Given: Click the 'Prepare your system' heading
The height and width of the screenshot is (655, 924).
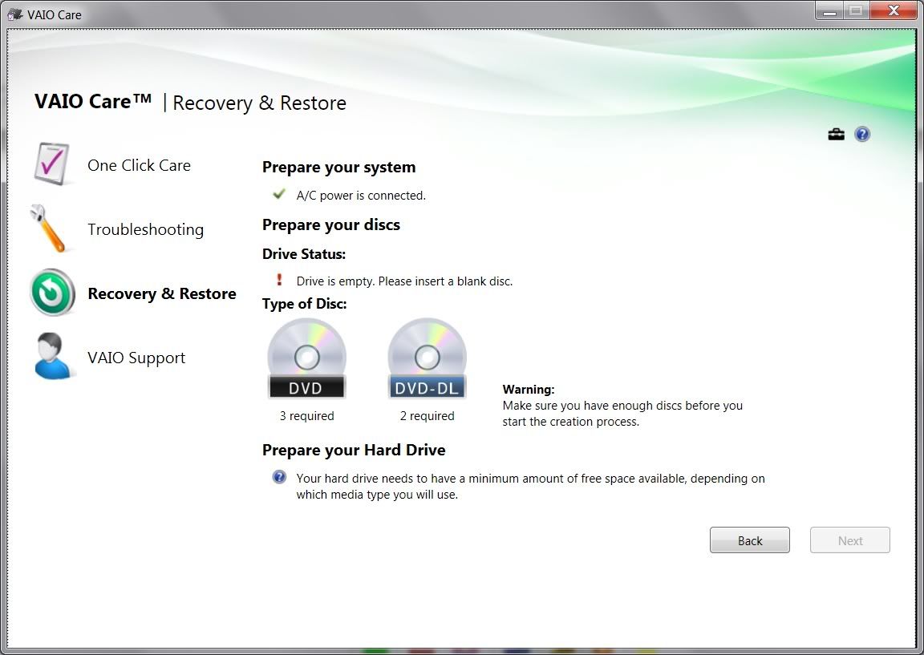Looking at the screenshot, I should (338, 168).
